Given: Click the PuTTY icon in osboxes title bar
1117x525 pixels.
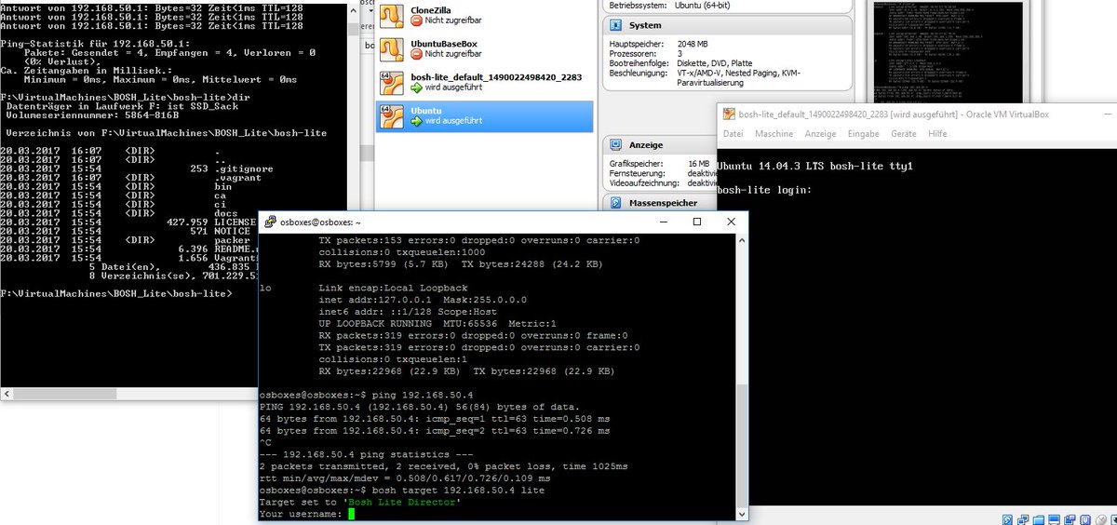Looking at the screenshot, I should click(271, 222).
